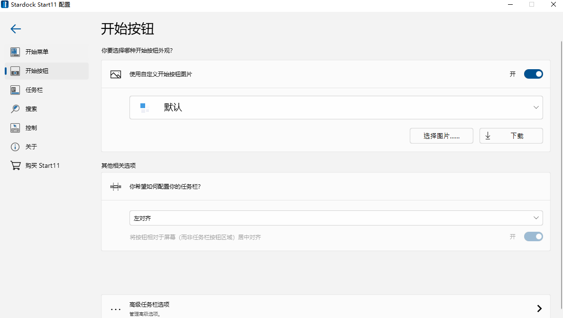The width and height of the screenshot is (563, 318).
Task: Open 搜索 via its magnifier icon
Action: point(16,109)
